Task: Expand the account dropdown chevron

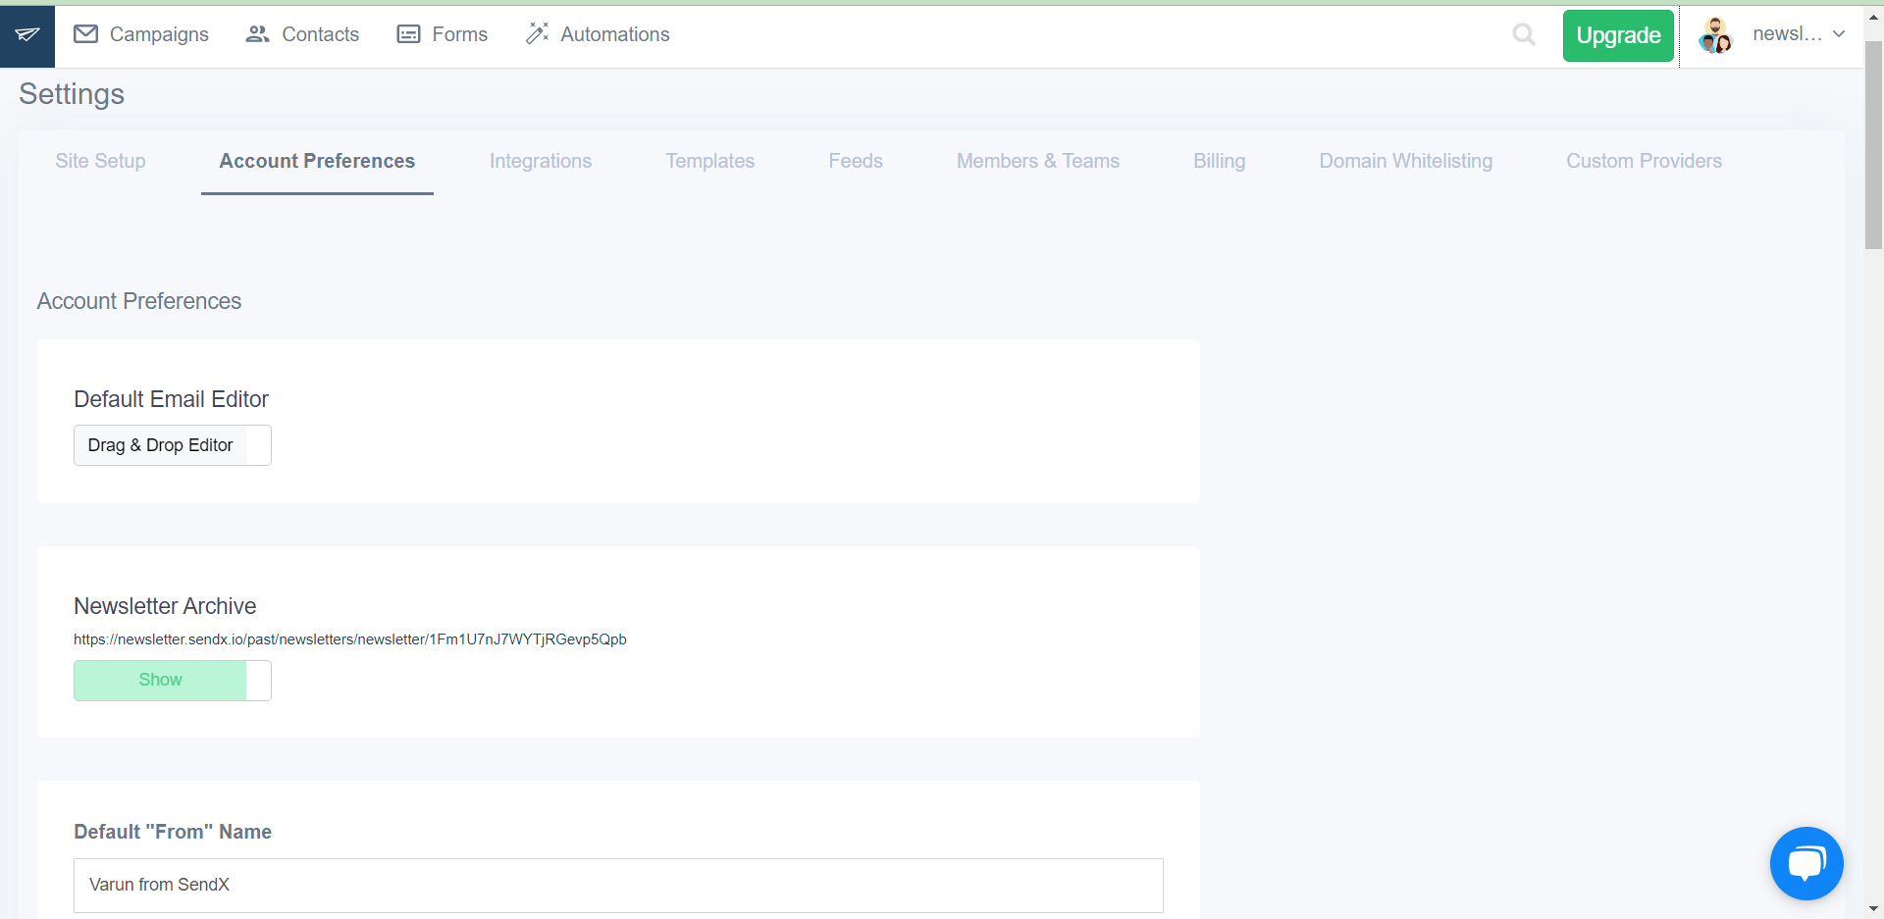Action: click(x=1839, y=34)
